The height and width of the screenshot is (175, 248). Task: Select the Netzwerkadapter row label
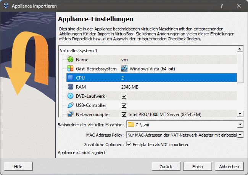click(93, 115)
